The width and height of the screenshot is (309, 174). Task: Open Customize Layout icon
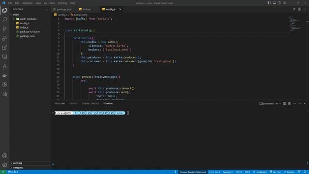click(x=284, y=3)
